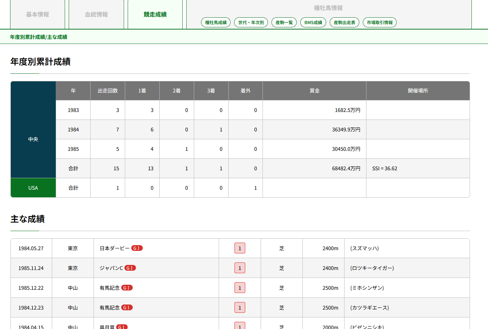Click the 2着 column header
Screen dimensions: 488x329
[177, 91]
